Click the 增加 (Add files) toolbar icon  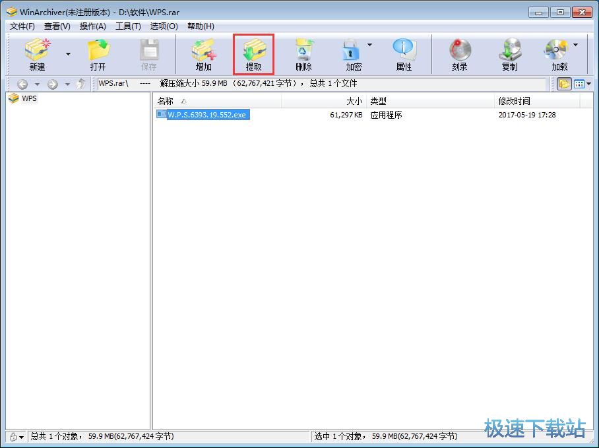pos(204,51)
